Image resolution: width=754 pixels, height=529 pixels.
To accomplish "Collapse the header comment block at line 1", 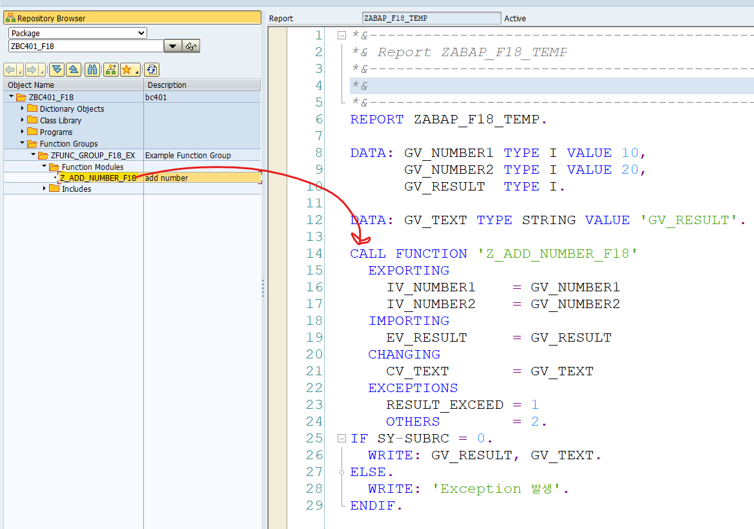I will click(x=341, y=35).
